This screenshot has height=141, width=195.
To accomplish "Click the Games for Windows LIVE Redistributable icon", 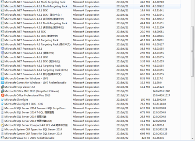I will click(x=2, y=83).
